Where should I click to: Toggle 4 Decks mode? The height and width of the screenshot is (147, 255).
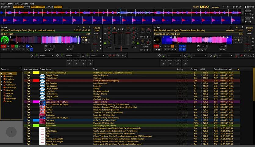[27, 7]
